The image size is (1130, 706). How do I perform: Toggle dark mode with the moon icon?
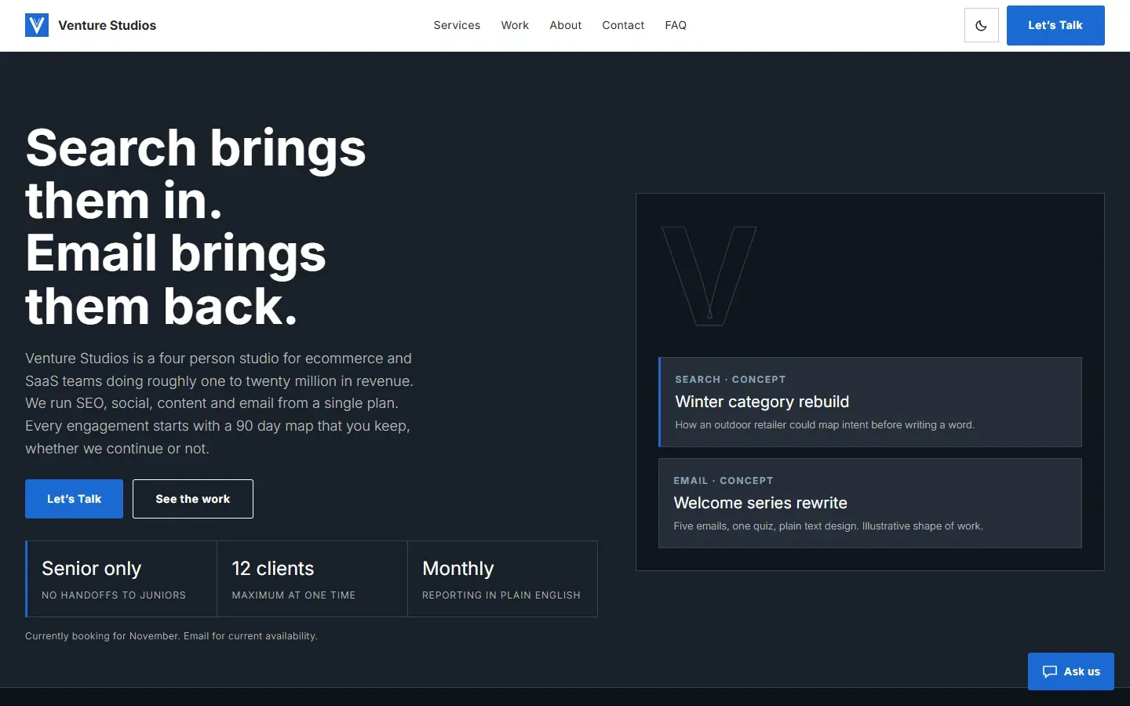(x=981, y=25)
